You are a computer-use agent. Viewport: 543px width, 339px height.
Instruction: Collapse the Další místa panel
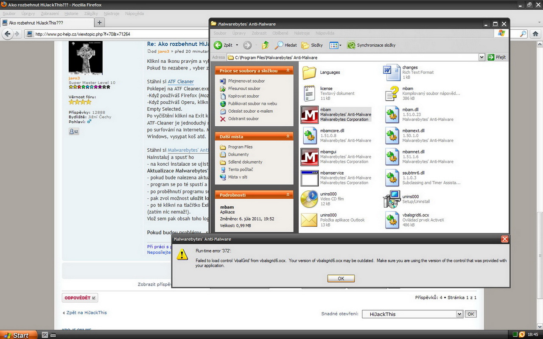288,136
